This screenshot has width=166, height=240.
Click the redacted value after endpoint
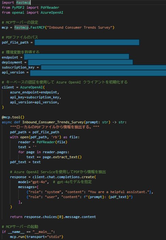[x=77, y=56]
